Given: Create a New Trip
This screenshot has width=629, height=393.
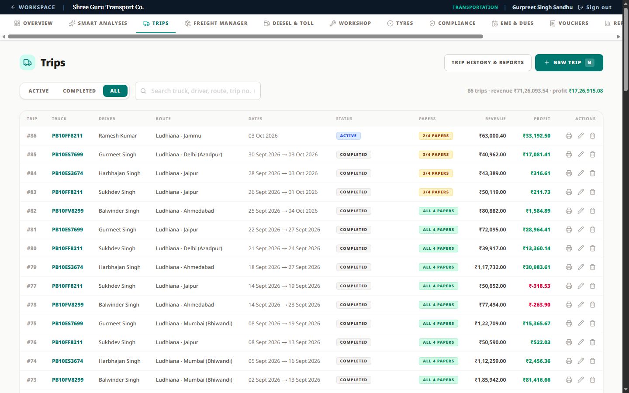Looking at the screenshot, I should [x=569, y=62].
